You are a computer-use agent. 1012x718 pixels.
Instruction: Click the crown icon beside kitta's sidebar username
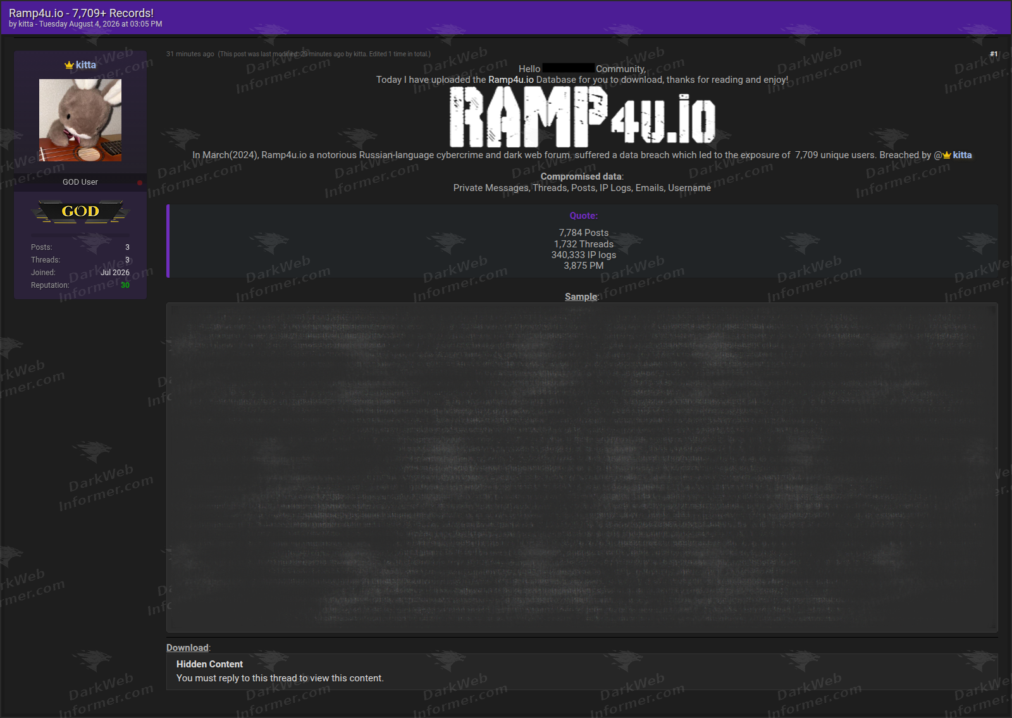tap(69, 65)
